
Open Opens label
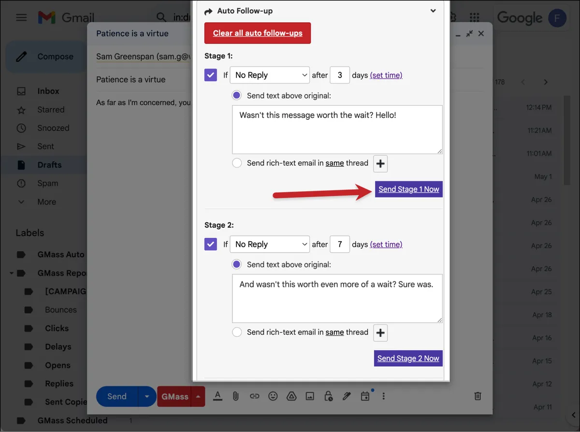[58, 365]
